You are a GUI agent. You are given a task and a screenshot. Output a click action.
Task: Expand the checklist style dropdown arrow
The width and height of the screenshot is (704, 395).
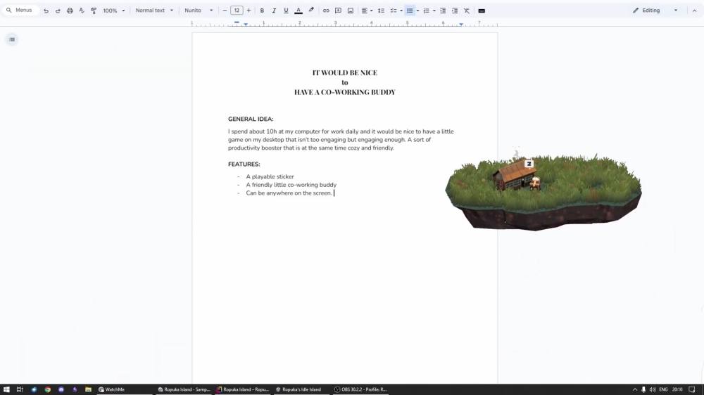click(401, 11)
